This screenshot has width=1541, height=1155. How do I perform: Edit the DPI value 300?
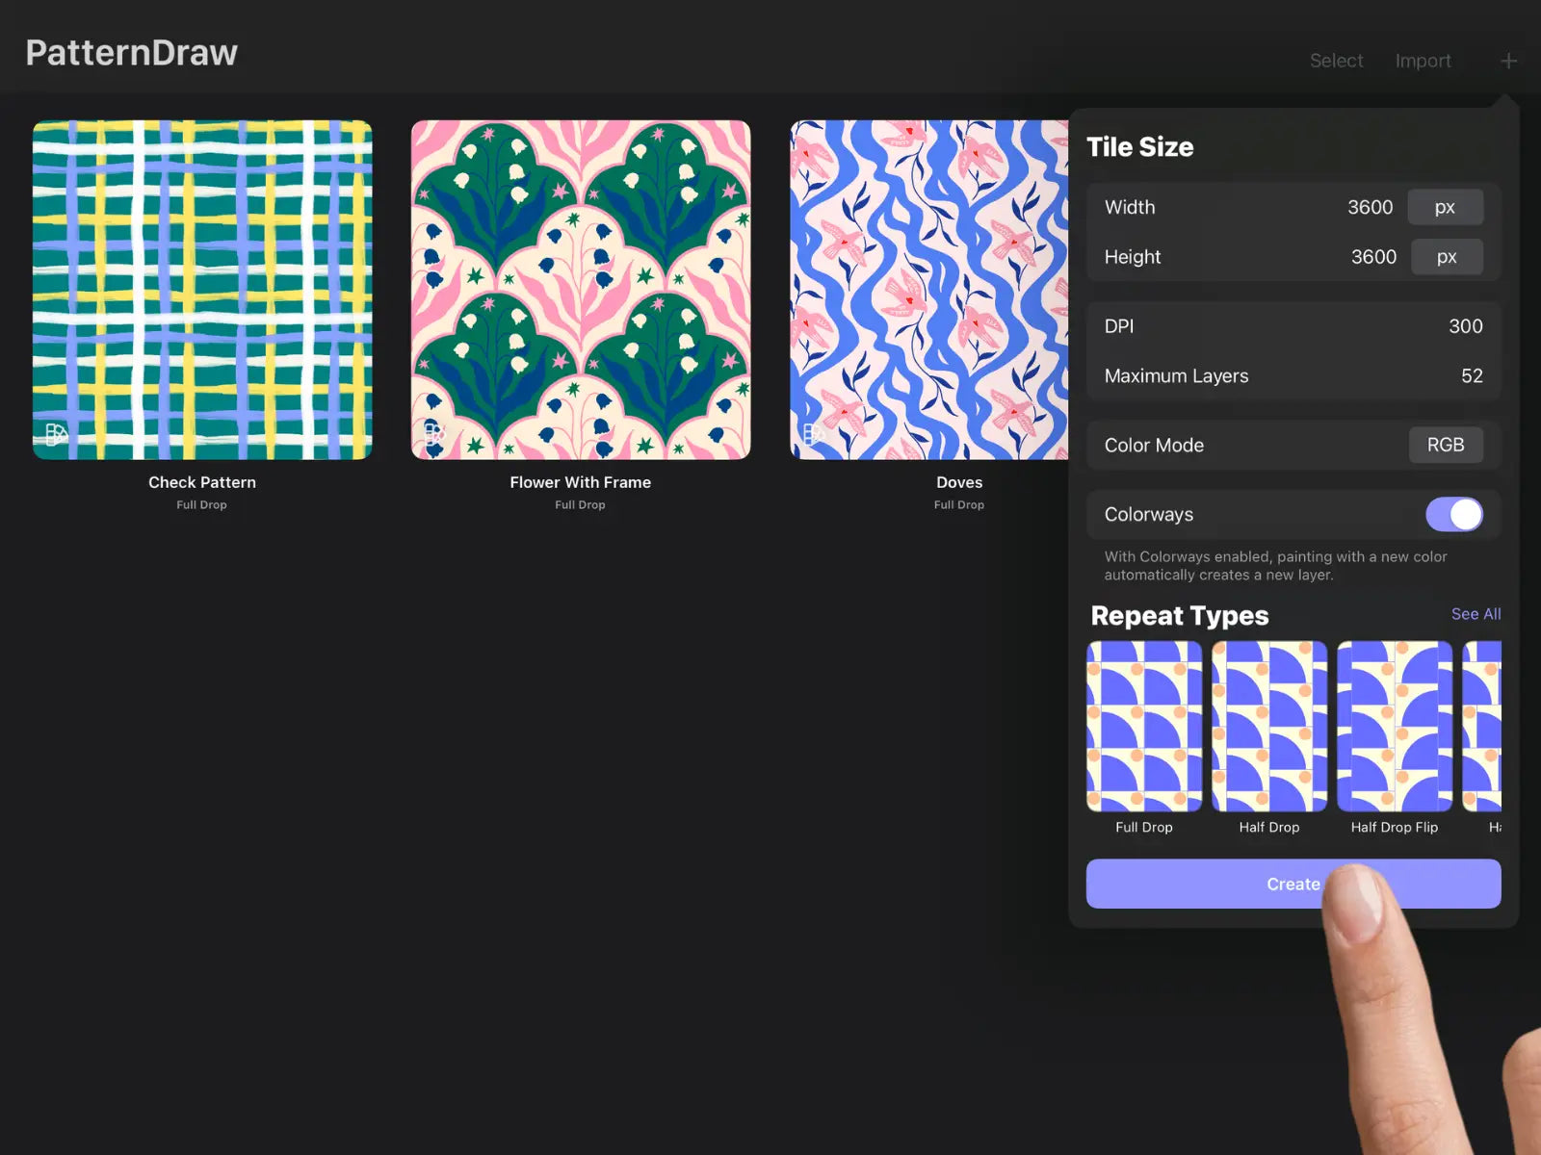(x=1465, y=326)
